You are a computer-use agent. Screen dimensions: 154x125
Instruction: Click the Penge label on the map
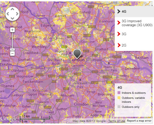(91, 92)
